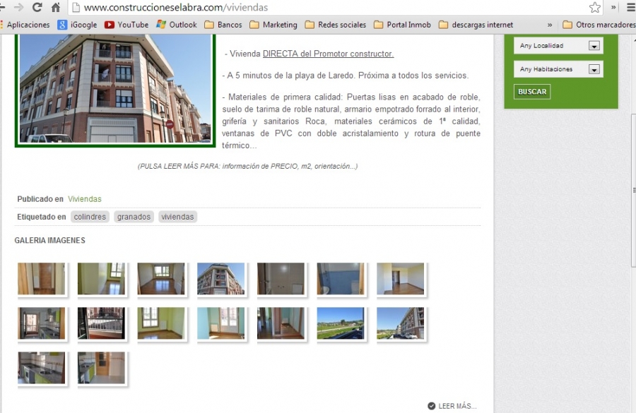Open Otros marcadores folder
The height and width of the screenshot is (413, 636).
pos(599,25)
